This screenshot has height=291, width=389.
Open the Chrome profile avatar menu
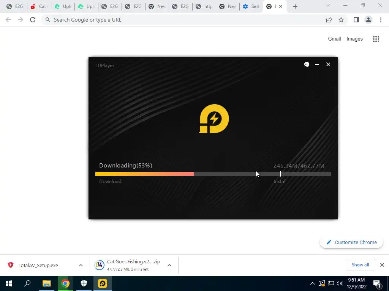[368, 20]
